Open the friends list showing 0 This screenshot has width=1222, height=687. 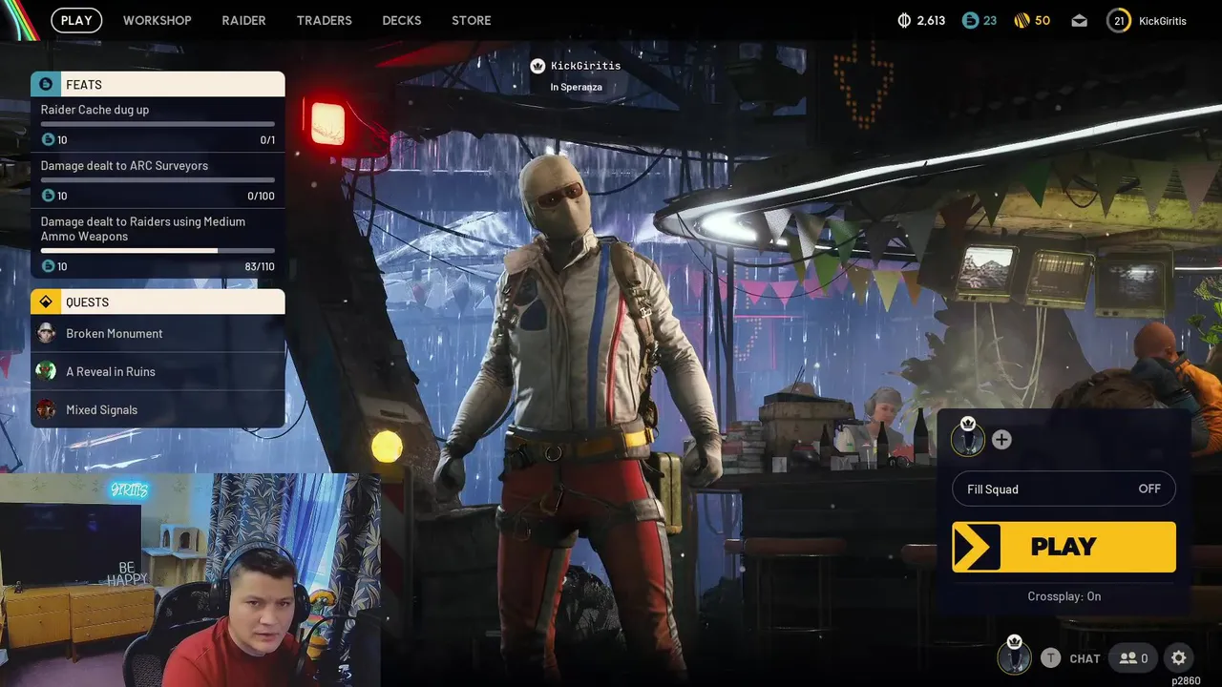click(x=1134, y=658)
